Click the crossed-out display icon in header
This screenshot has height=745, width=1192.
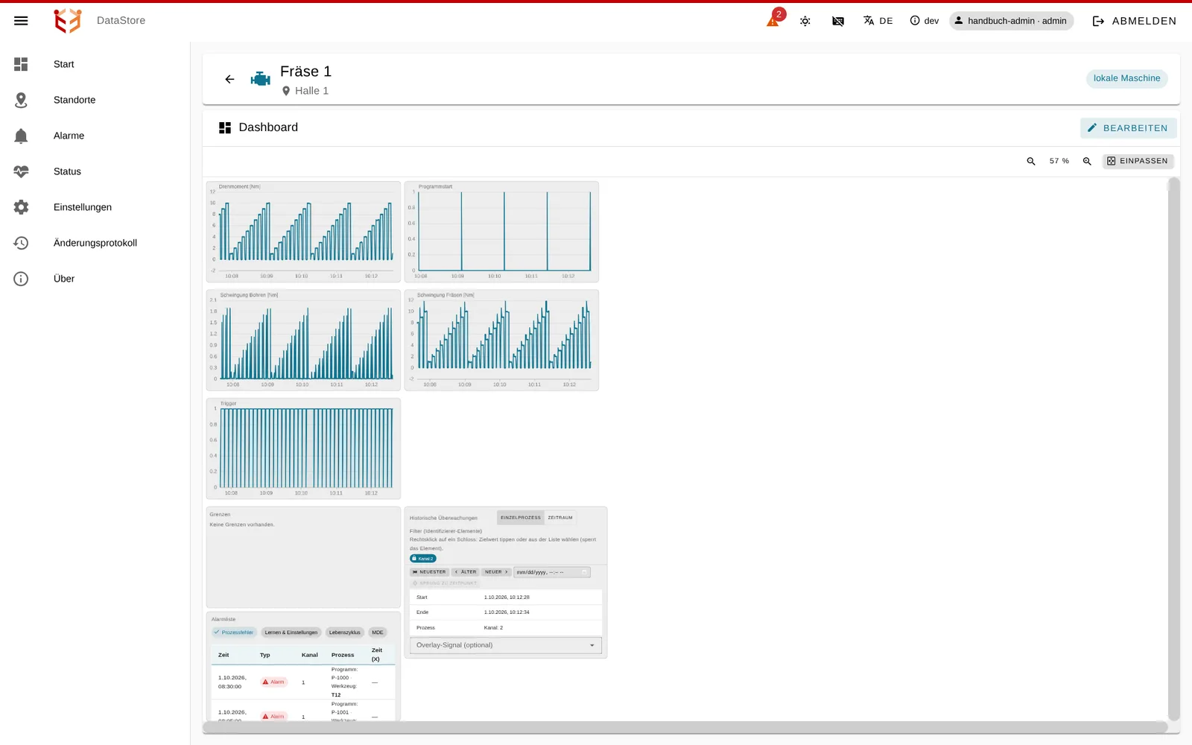838,21
